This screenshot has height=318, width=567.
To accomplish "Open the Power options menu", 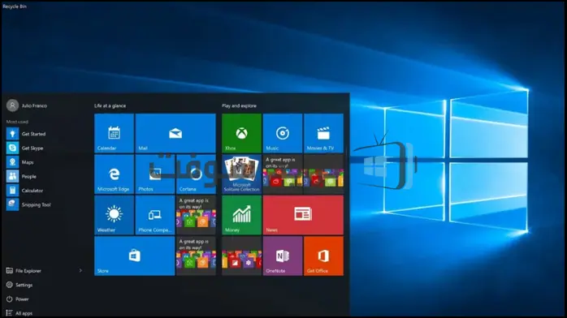I will point(17,299).
